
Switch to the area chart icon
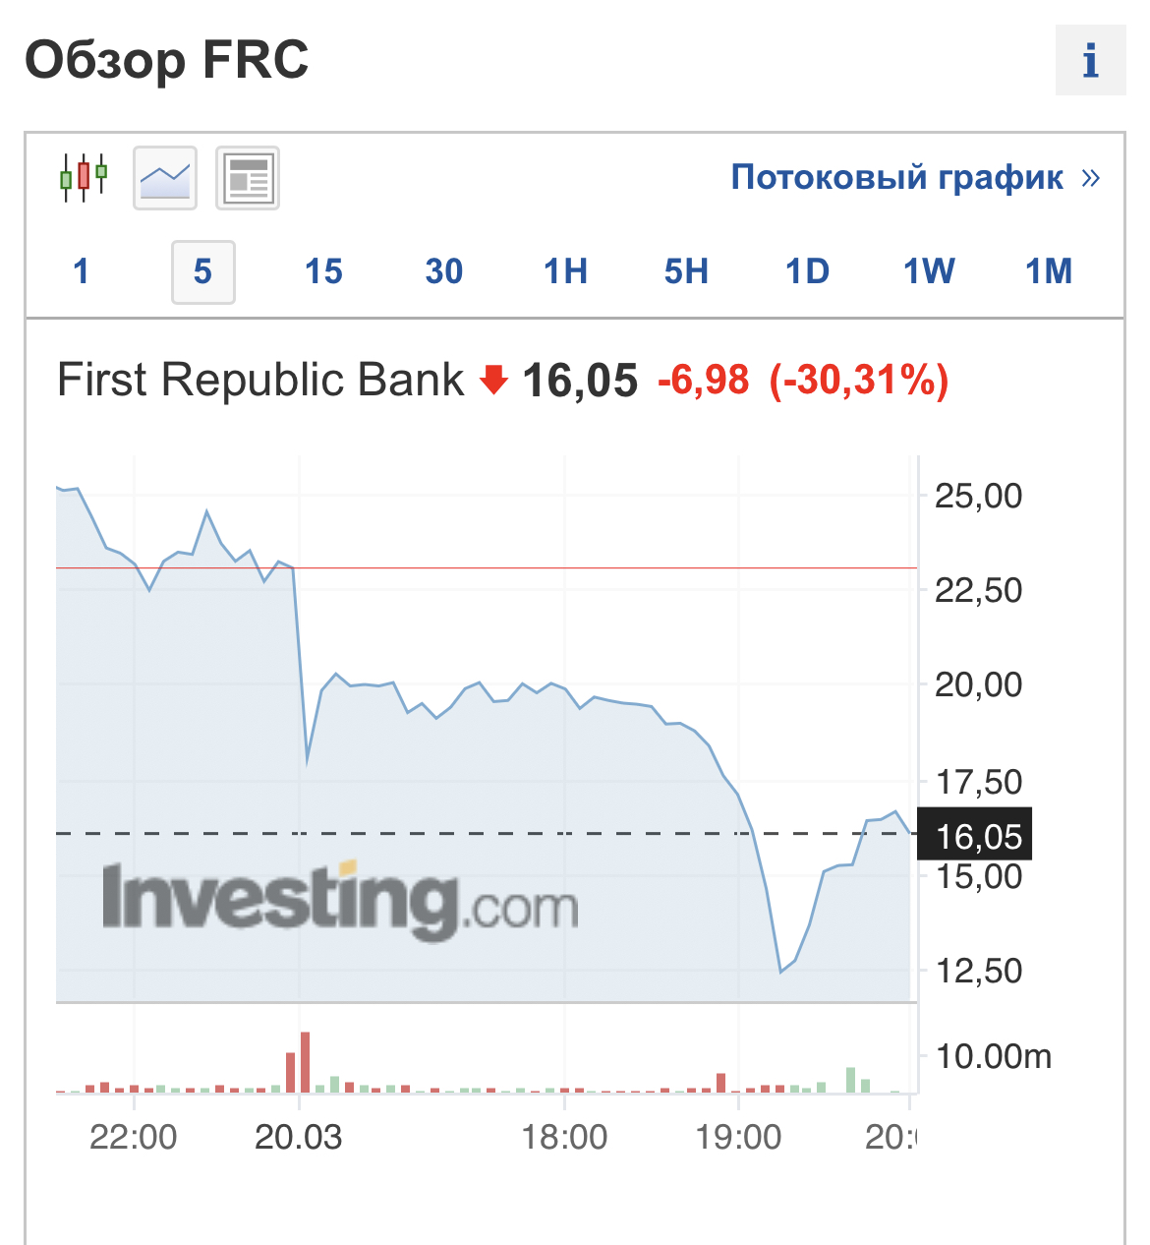[x=165, y=178]
